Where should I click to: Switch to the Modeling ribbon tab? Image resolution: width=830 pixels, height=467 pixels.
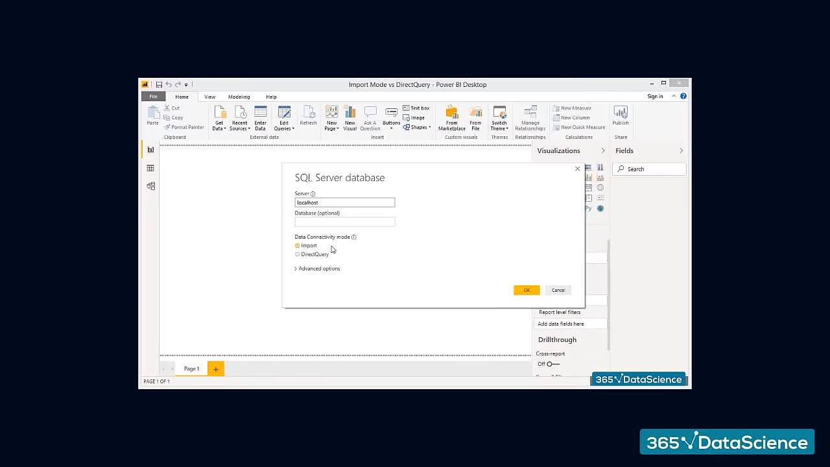click(x=239, y=97)
